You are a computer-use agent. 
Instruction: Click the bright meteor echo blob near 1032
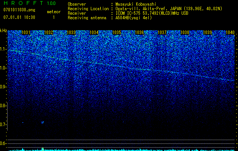point(42,122)
